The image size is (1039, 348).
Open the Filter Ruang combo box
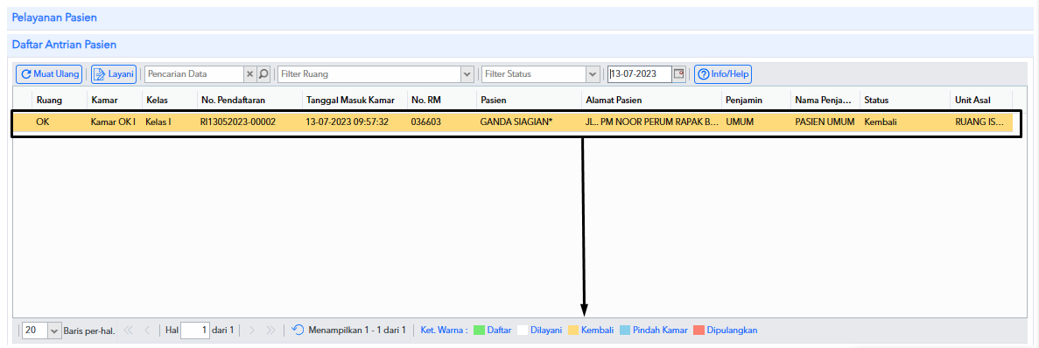[x=369, y=74]
